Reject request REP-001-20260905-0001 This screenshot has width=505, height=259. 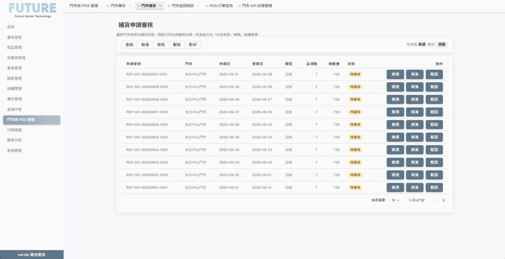434,137
